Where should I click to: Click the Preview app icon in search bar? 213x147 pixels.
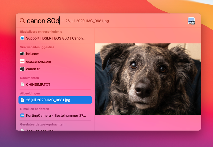point(191,21)
